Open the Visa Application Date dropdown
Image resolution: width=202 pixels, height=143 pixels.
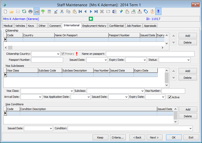point(89,97)
